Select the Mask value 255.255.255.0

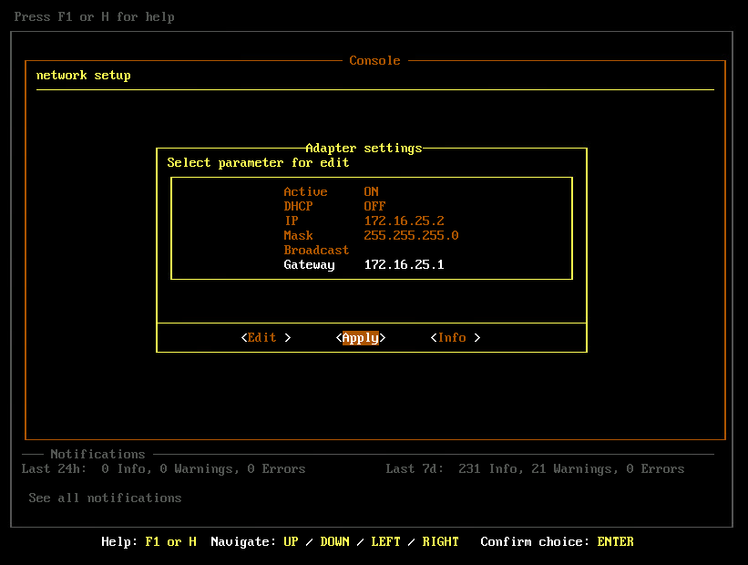[x=411, y=236]
